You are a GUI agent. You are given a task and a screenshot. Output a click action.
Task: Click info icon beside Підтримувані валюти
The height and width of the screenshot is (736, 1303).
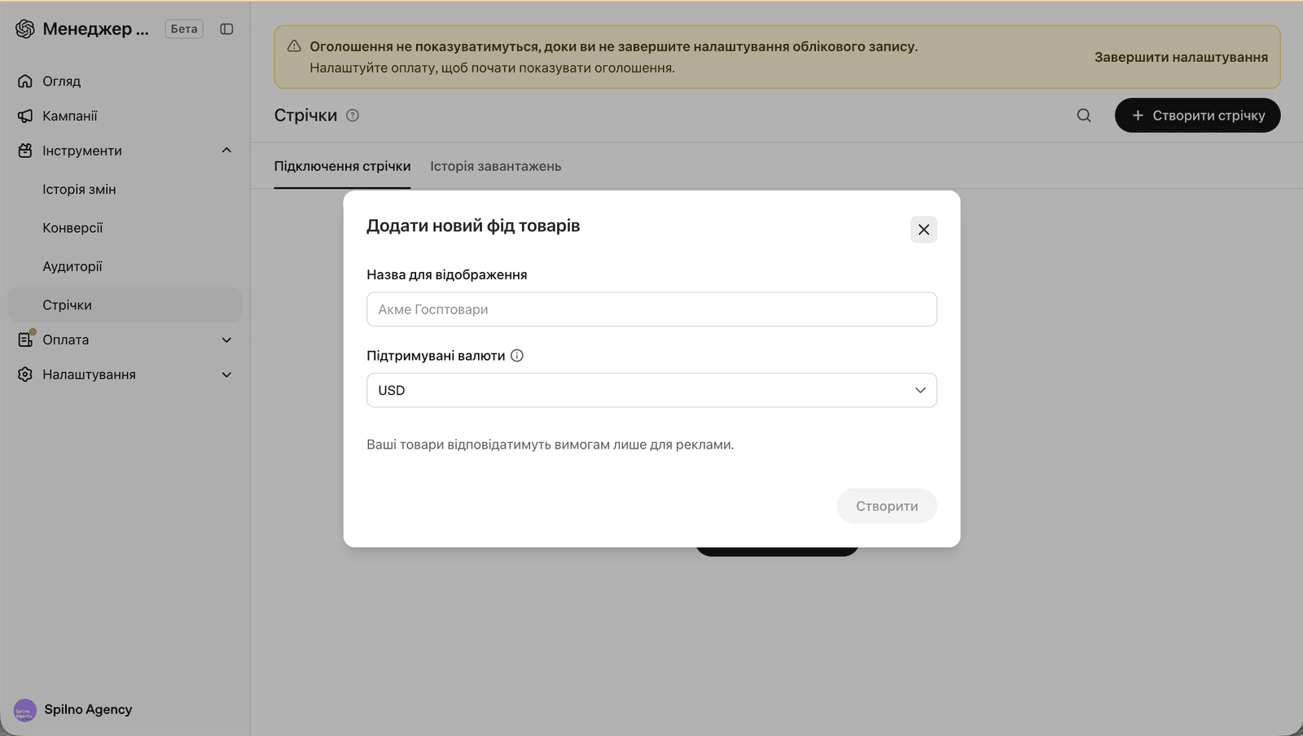click(x=517, y=356)
